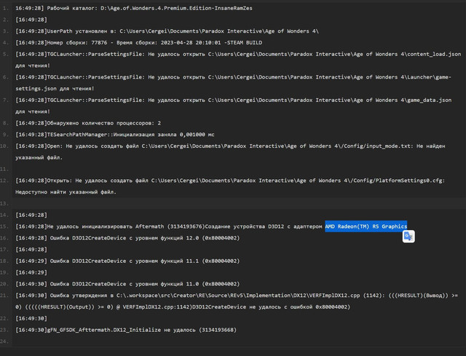Click line number 21 in the gutter
This screenshot has width=466, height=356.
coord(7,295)
